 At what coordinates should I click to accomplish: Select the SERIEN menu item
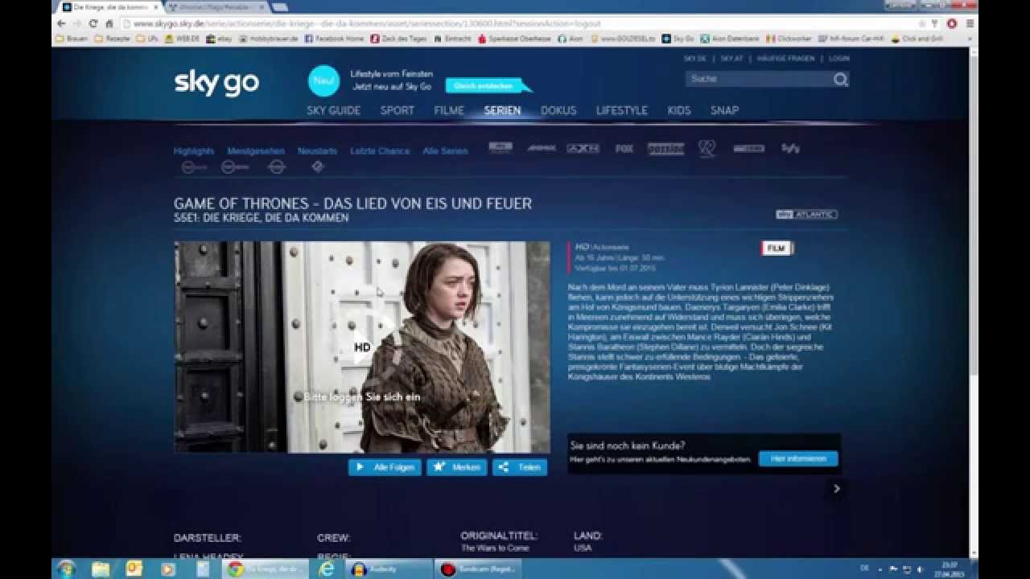click(x=502, y=111)
